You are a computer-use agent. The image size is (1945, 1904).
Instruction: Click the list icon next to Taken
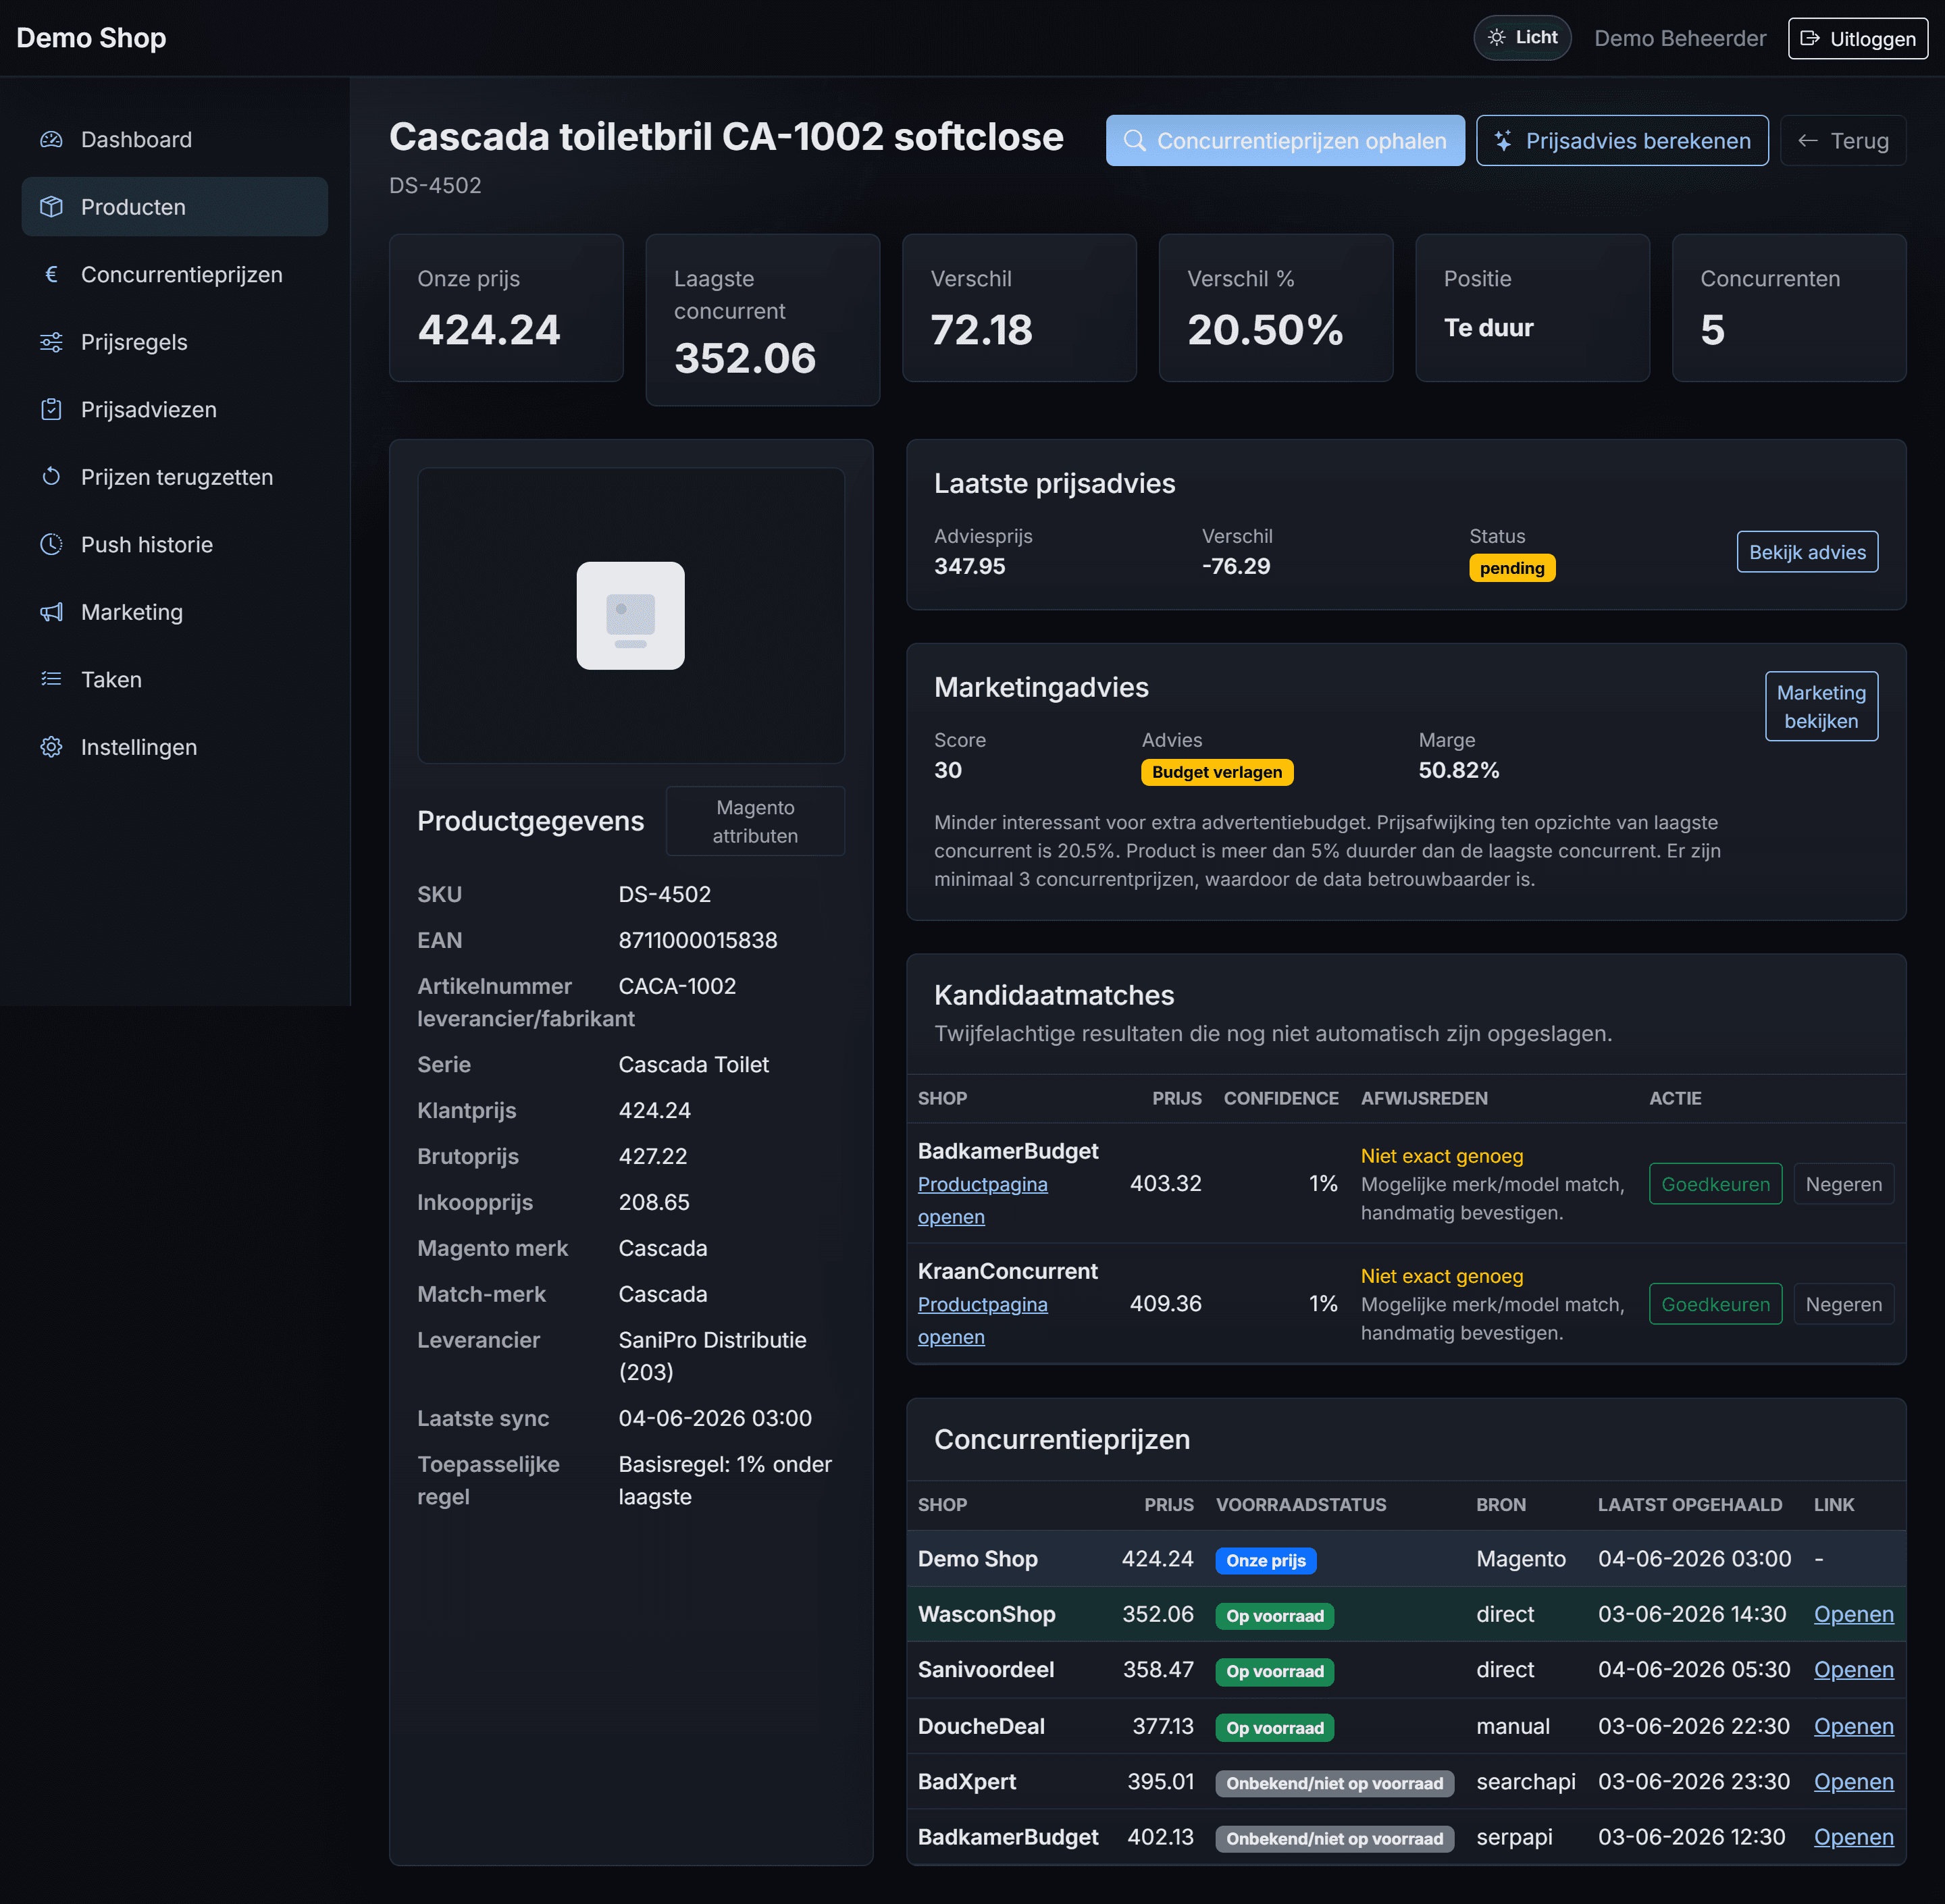pos(51,679)
